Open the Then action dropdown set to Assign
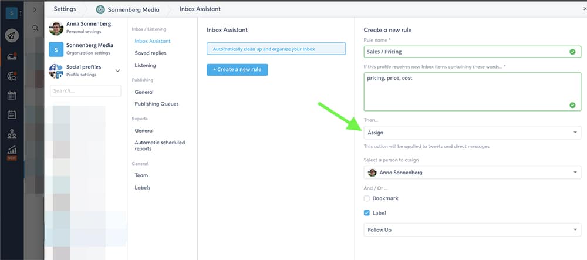This screenshot has width=587, height=260. coord(472,133)
